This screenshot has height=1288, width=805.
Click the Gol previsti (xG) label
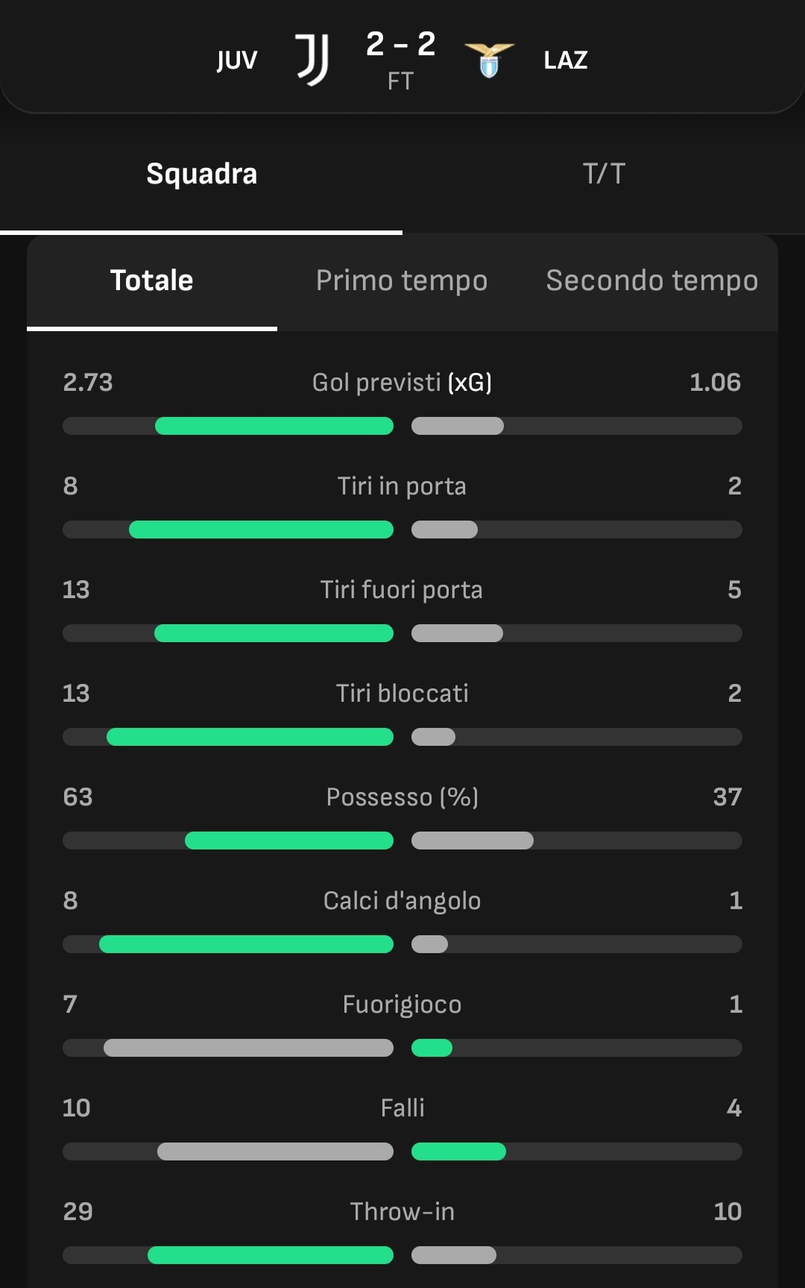(402, 383)
